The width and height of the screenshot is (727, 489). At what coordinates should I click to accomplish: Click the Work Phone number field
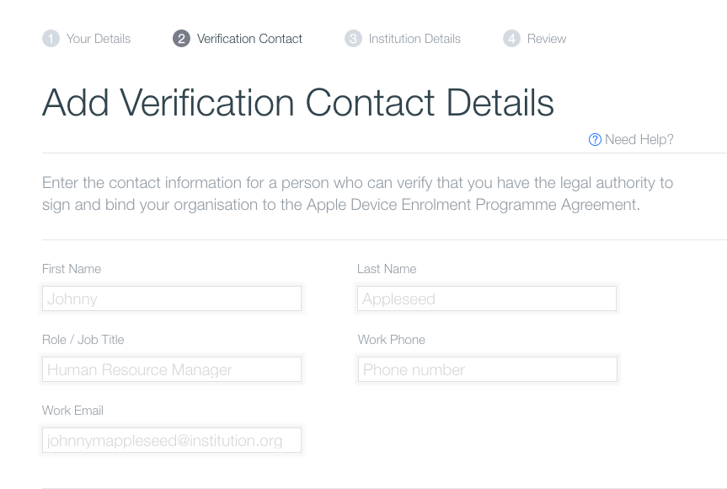pyautogui.click(x=487, y=369)
